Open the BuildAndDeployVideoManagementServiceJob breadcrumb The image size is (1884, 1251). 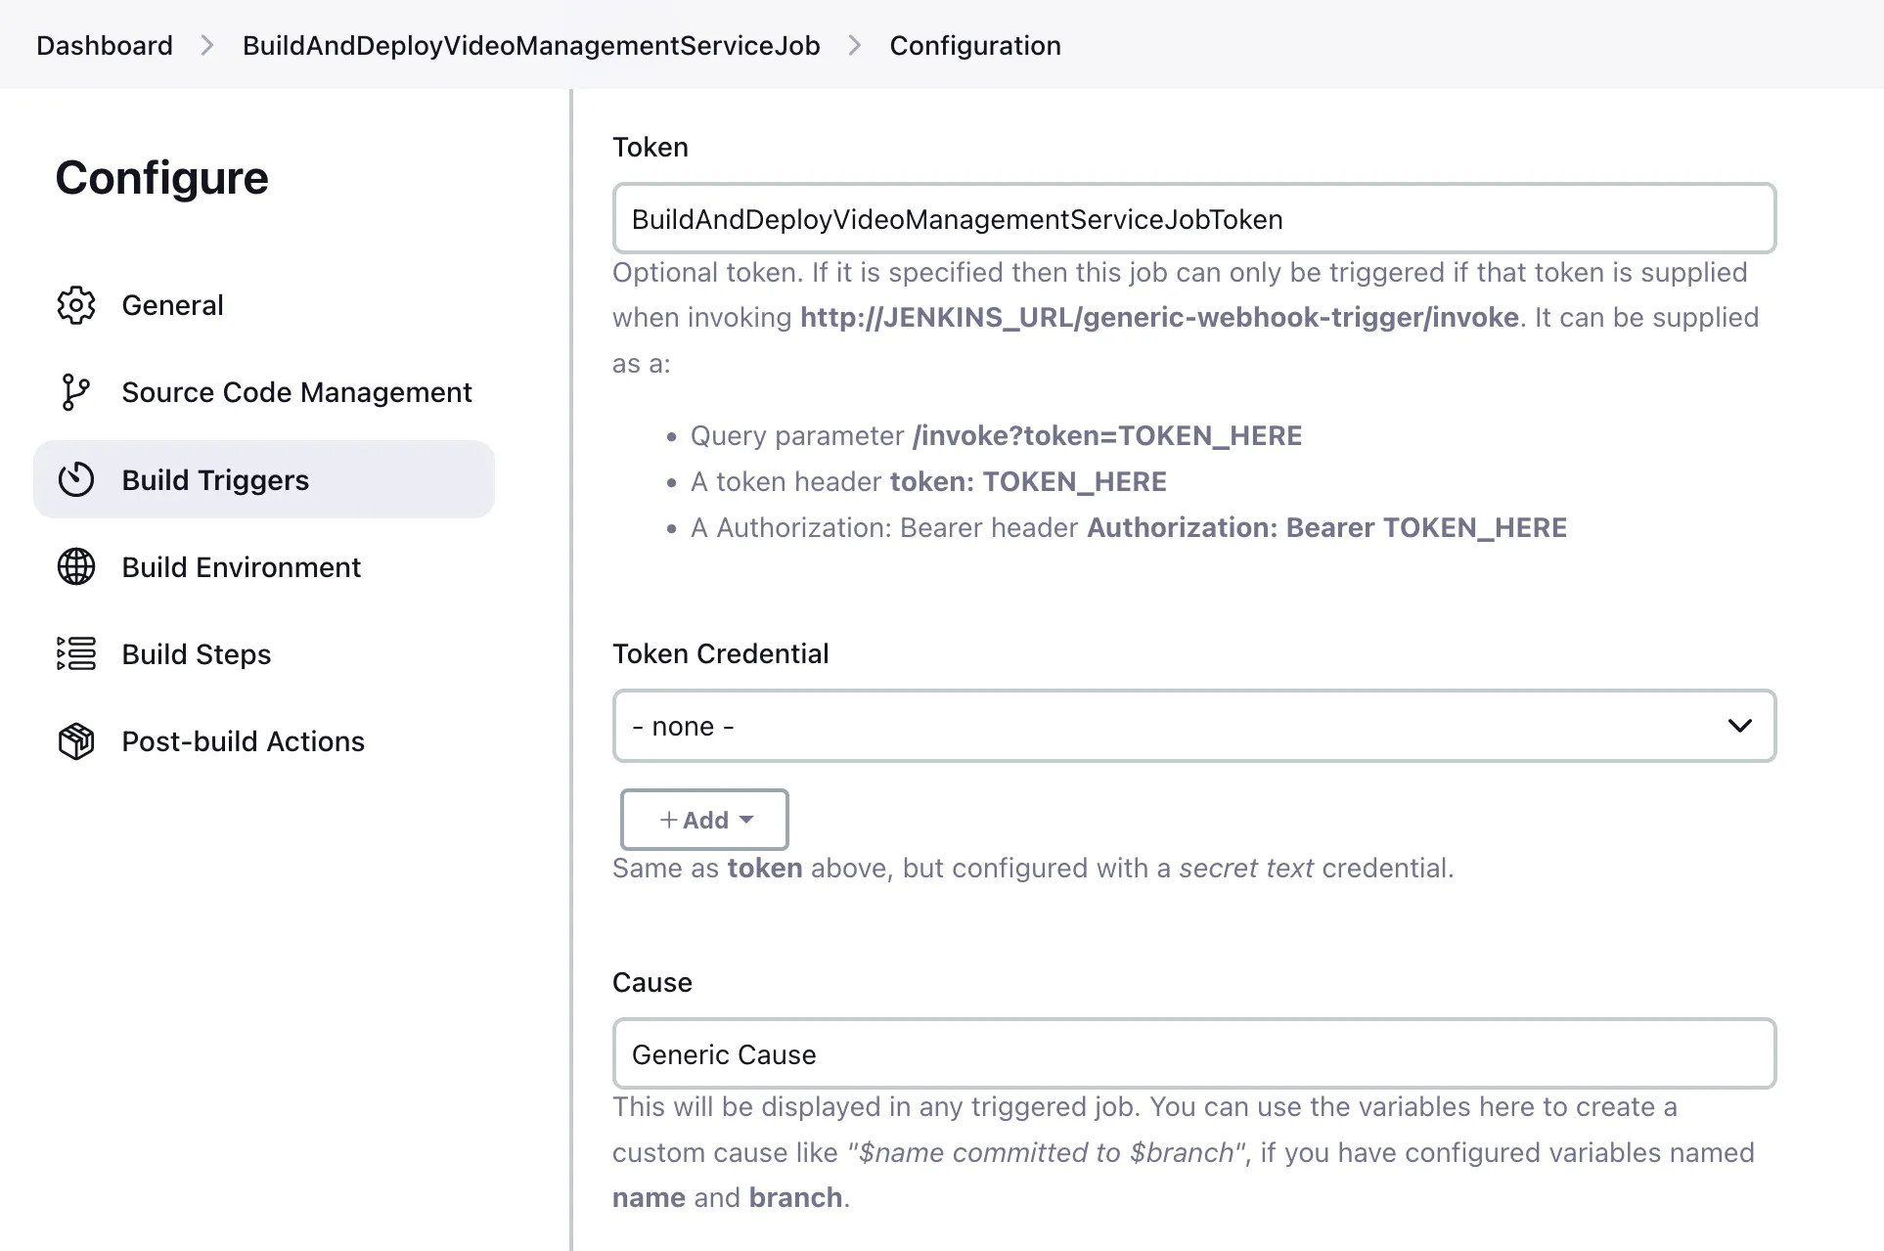pyautogui.click(x=531, y=45)
